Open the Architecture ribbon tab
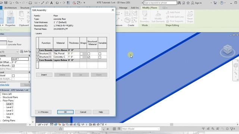 [10, 7]
